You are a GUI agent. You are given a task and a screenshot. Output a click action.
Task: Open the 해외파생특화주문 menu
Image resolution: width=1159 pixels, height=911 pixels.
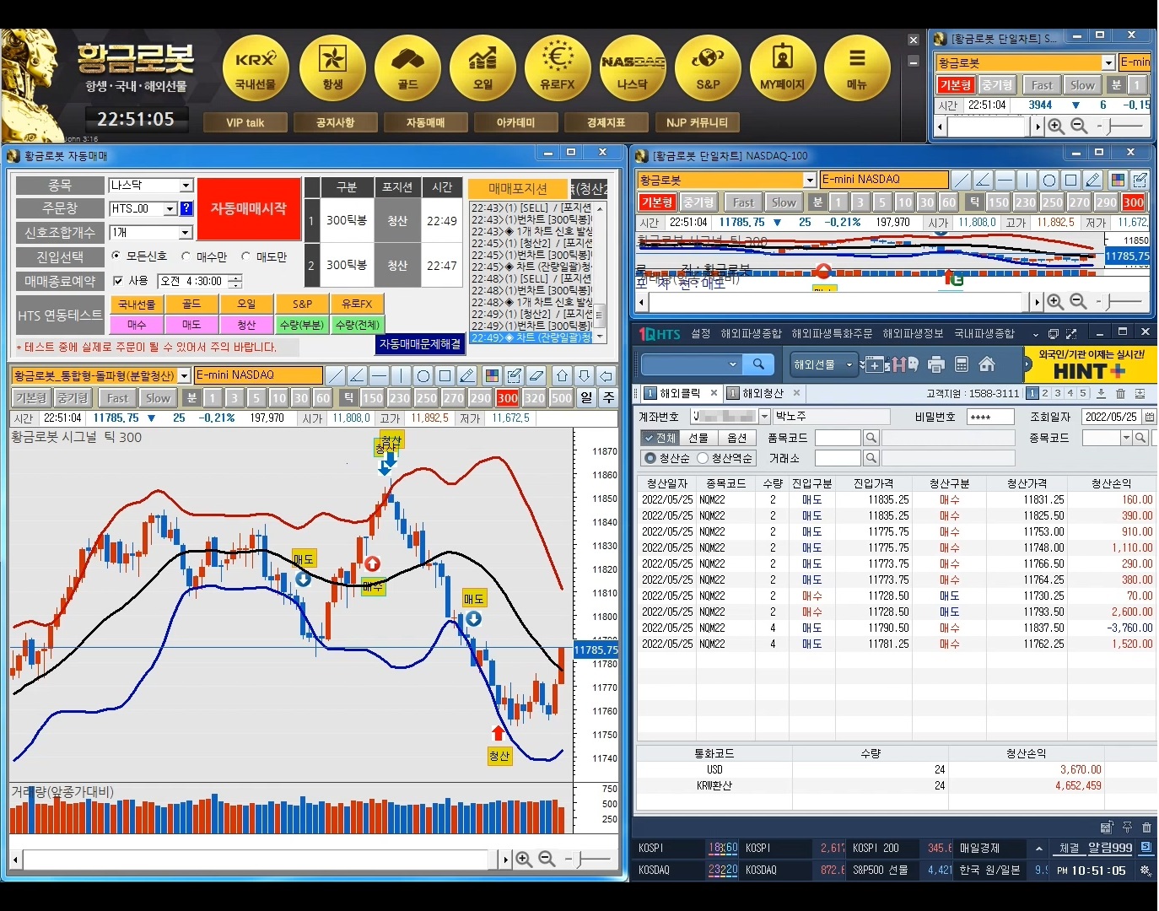(x=833, y=333)
